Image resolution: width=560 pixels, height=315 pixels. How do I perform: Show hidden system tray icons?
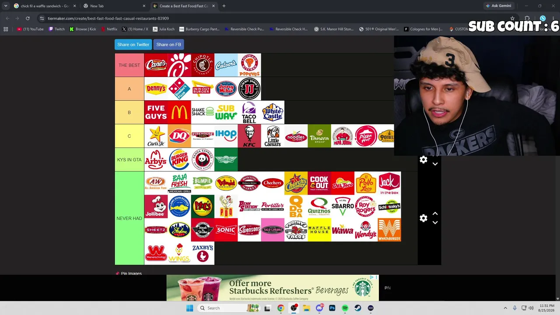point(505,308)
